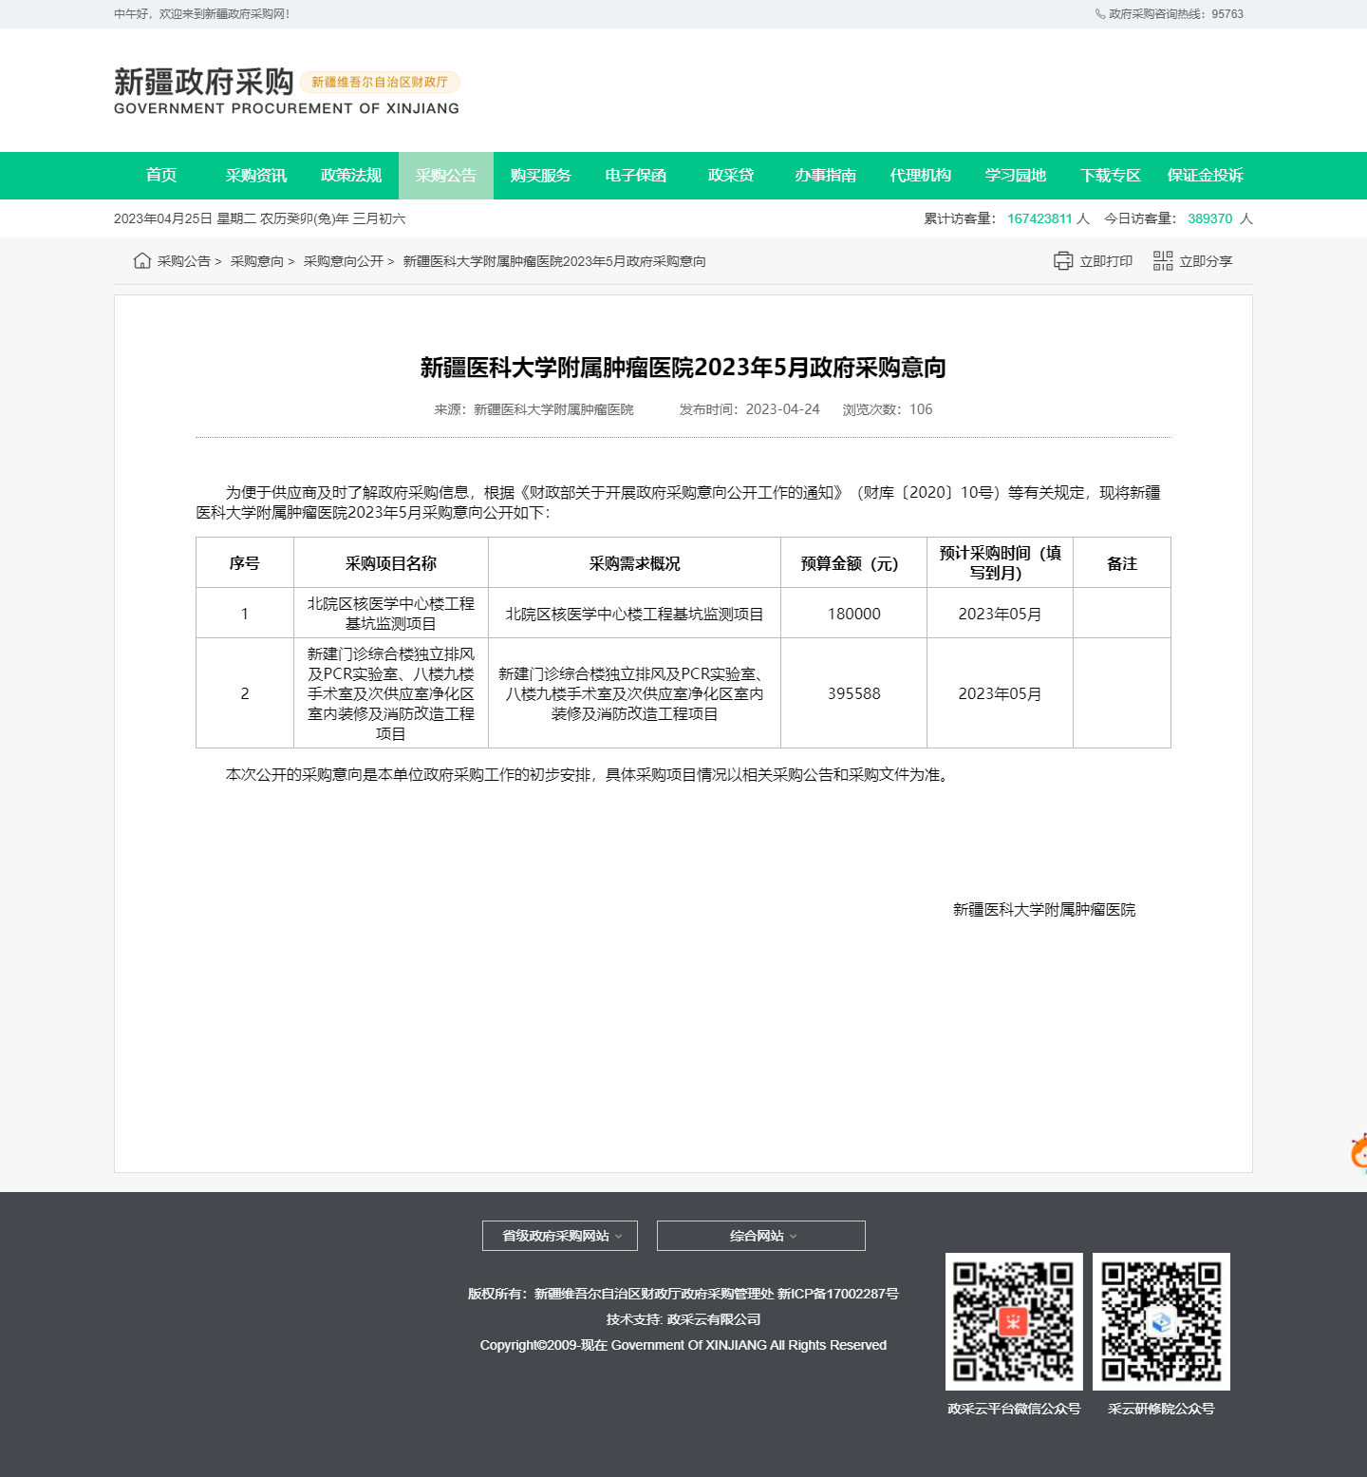Select the 采购资讯 menu item
The height and width of the screenshot is (1477, 1367).
point(256,176)
